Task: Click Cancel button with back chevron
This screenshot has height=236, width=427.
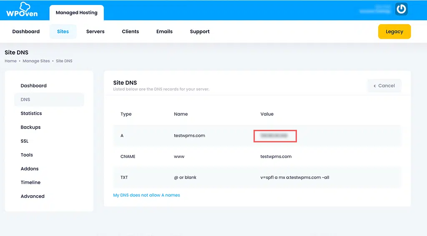Action: tap(384, 86)
